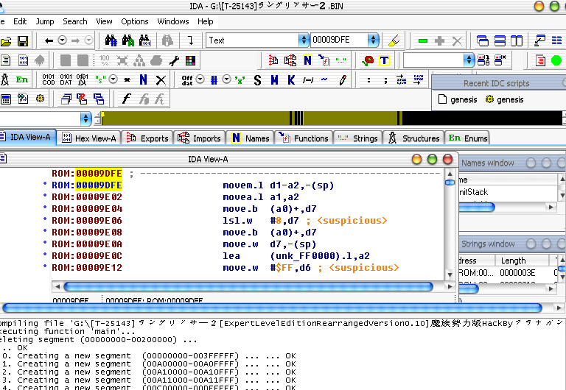
Task: Click the IDA View-A horizontal scrollbar
Action: point(248,286)
